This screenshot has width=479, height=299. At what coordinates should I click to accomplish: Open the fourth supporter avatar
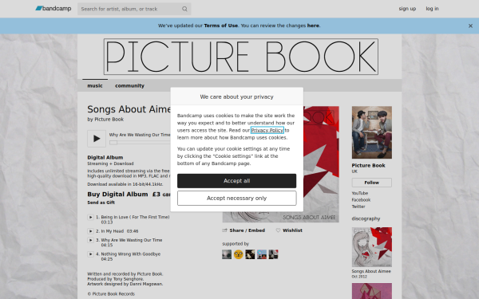tap(262, 254)
